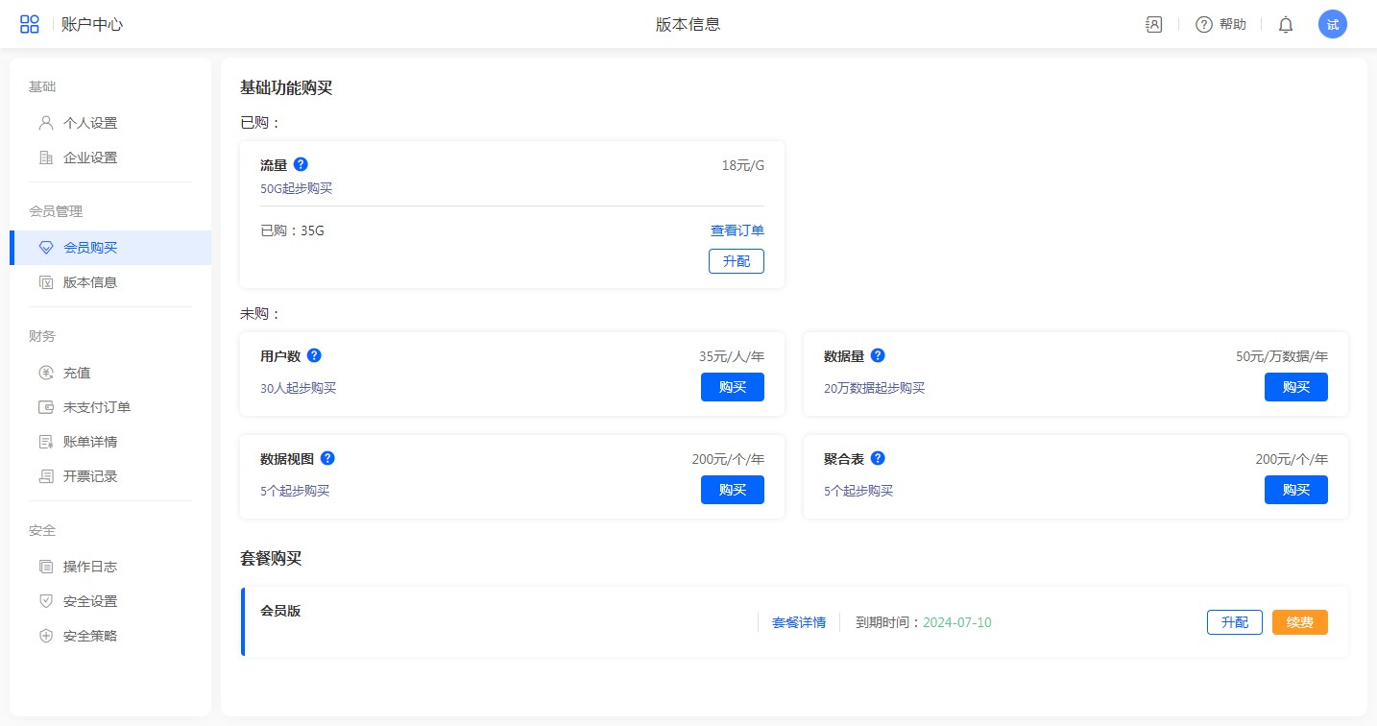Open the notification bell
The image size is (1377, 726).
pyautogui.click(x=1286, y=25)
